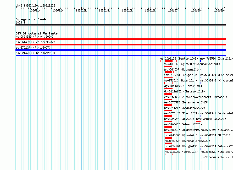
Task: Open variant nsv3564547 Chaisson label
Action: click(x=217, y=157)
